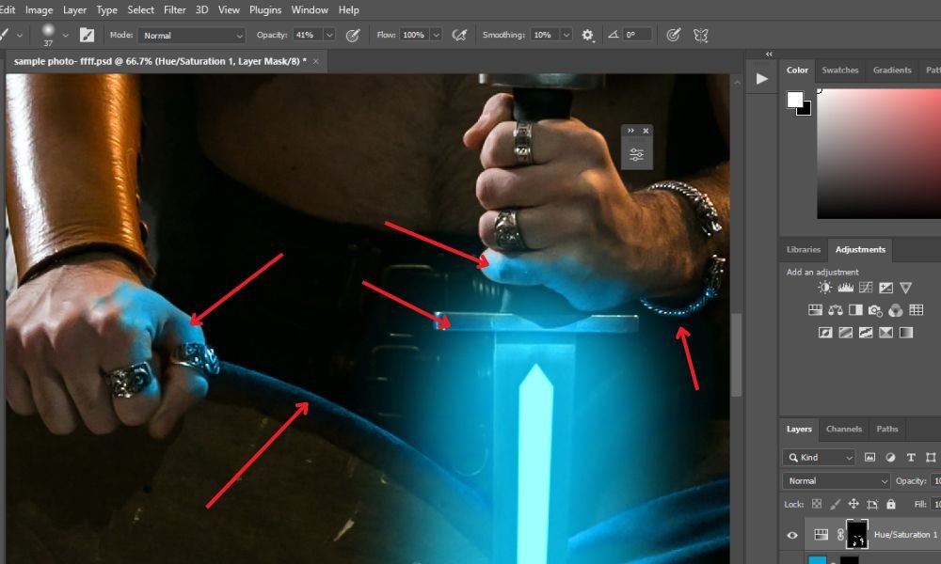Switch to the Gradients tab

point(892,70)
